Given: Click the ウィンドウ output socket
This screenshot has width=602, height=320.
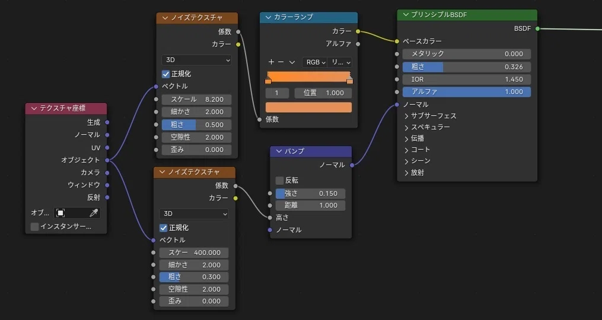Looking at the screenshot, I should click(x=107, y=185).
